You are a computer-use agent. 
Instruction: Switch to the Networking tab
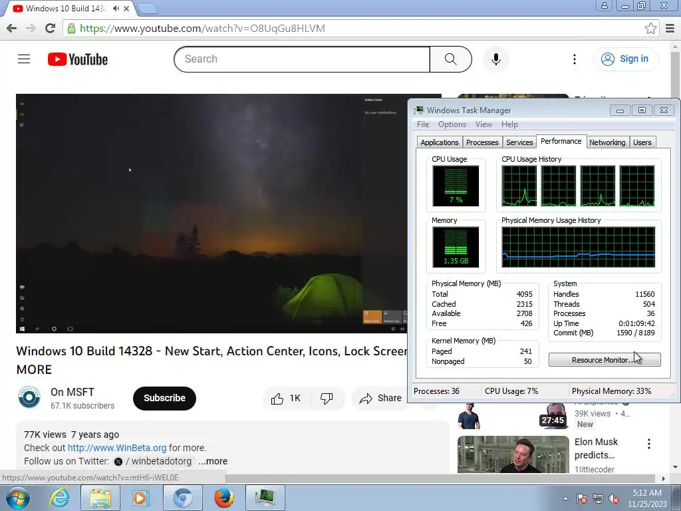[607, 142]
